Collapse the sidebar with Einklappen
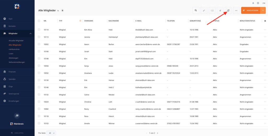The height and width of the screenshot is (136, 268). point(17,133)
